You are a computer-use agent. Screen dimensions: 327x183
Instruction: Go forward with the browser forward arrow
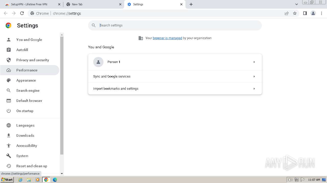[14, 13]
